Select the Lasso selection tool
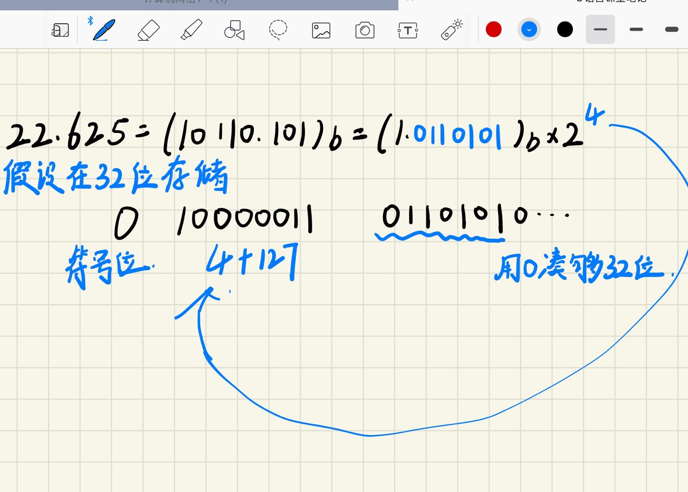 click(x=278, y=30)
